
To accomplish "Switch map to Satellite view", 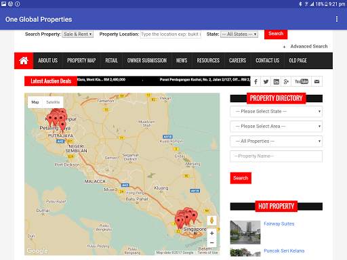I will [x=53, y=102].
